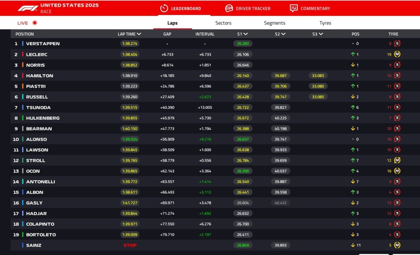
Task: Click Verstappen's soft tyre icon
Action: (x=397, y=44)
